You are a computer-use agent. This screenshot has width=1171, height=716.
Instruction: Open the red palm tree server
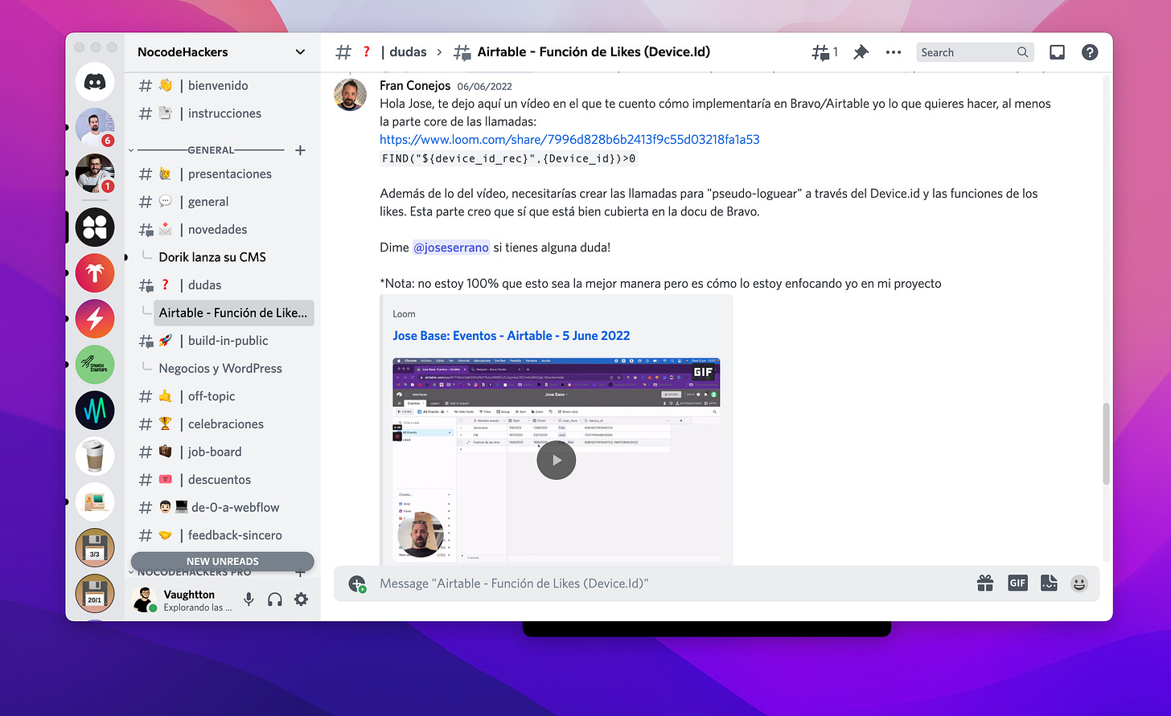[x=95, y=273]
